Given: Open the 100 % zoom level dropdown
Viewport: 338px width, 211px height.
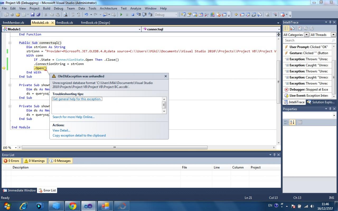Looking at the screenshot, I should tap(16, 148).
